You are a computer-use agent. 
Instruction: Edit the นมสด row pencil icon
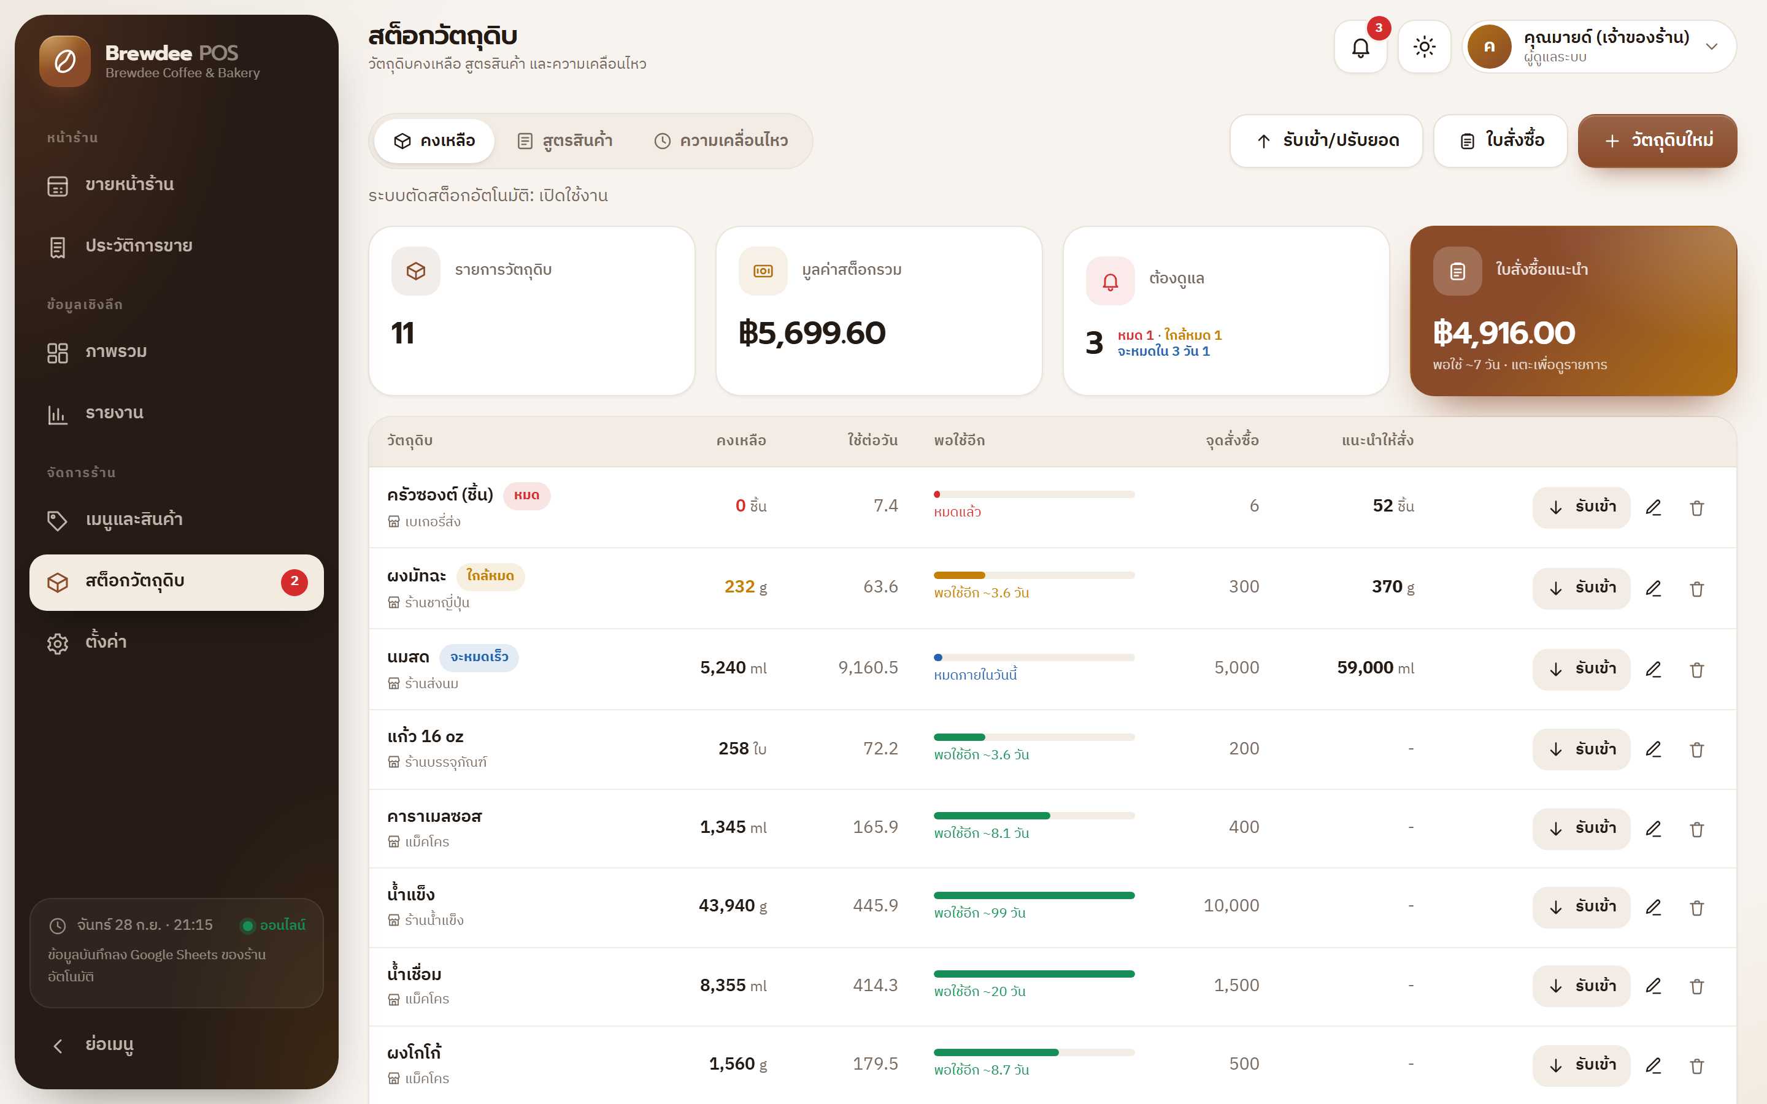click(1653, 669)
